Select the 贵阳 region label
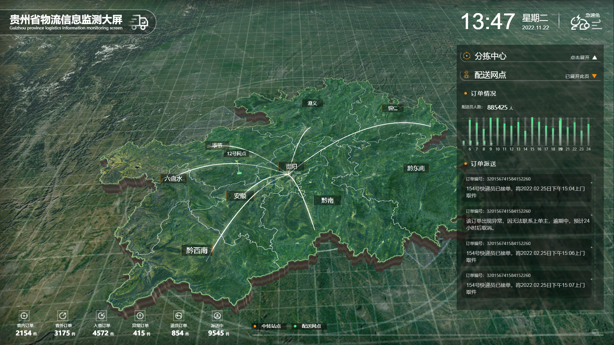The image size is (614, 345). click(291, 166)
